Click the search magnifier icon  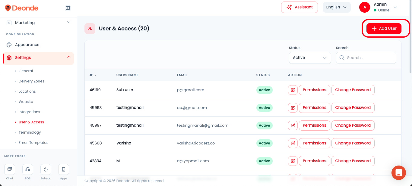click(x=342, y=58)
